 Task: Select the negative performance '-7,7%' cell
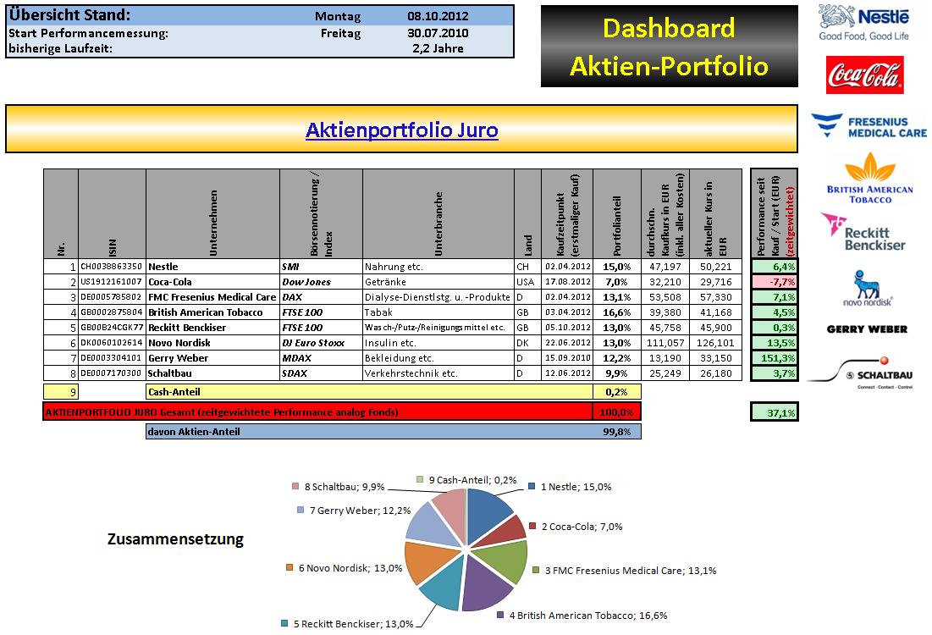click(x=775, y=282)
